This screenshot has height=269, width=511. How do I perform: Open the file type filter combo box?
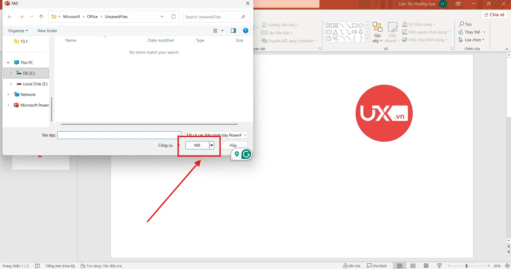click(x=216, y=135)
